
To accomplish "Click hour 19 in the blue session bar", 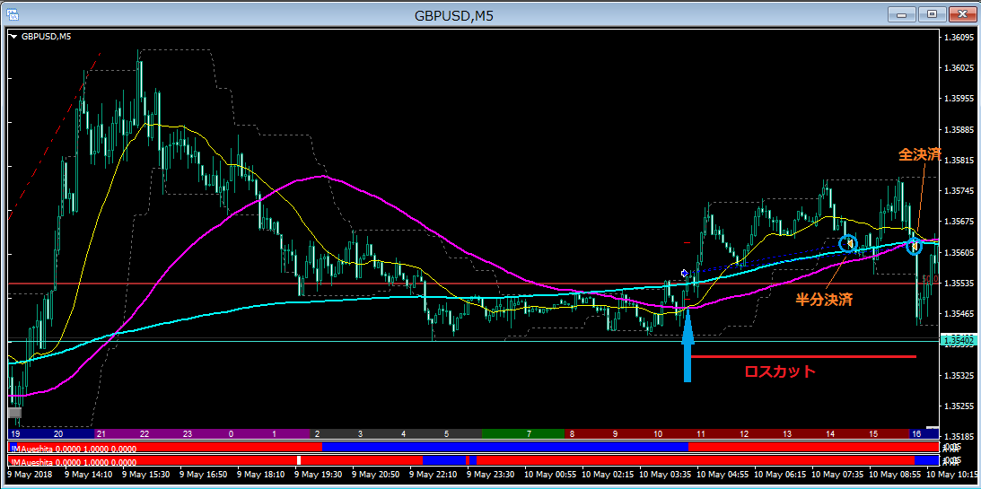I will click(15, 433).
